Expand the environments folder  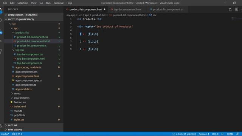(x=12, y=98)
